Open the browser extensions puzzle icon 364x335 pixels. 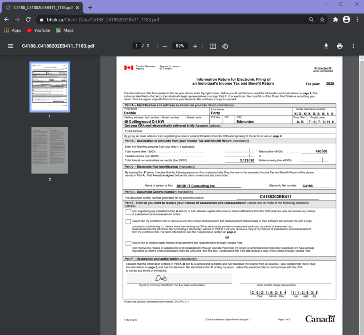click(x=335, y=20)
